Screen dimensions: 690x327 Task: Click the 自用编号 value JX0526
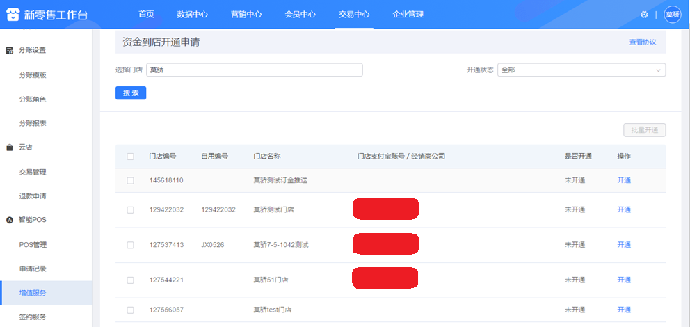[x=213, y=245]
